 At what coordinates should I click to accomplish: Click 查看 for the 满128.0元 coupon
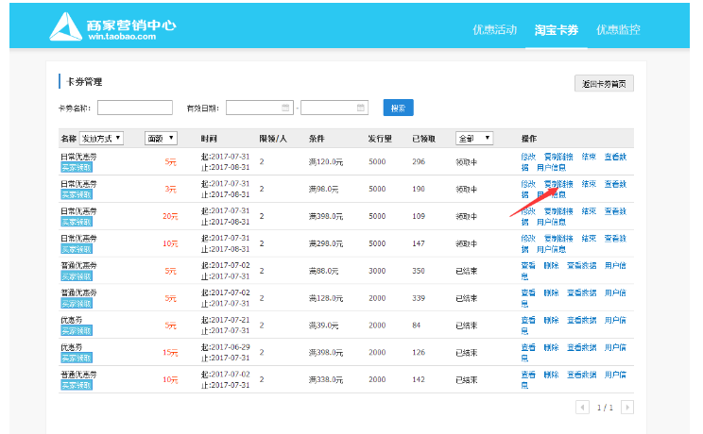point(528,293)
